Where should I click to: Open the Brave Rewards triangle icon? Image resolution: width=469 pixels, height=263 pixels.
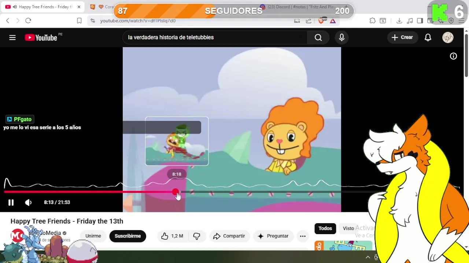[333, 21]
